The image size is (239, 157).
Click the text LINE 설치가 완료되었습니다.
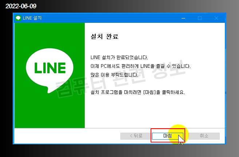119,57
